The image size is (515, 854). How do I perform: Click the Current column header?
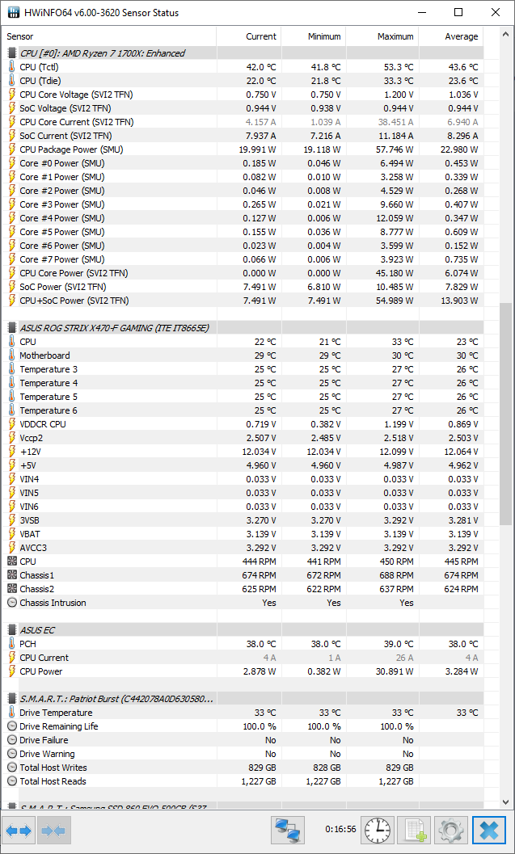[x=249, y=36]
